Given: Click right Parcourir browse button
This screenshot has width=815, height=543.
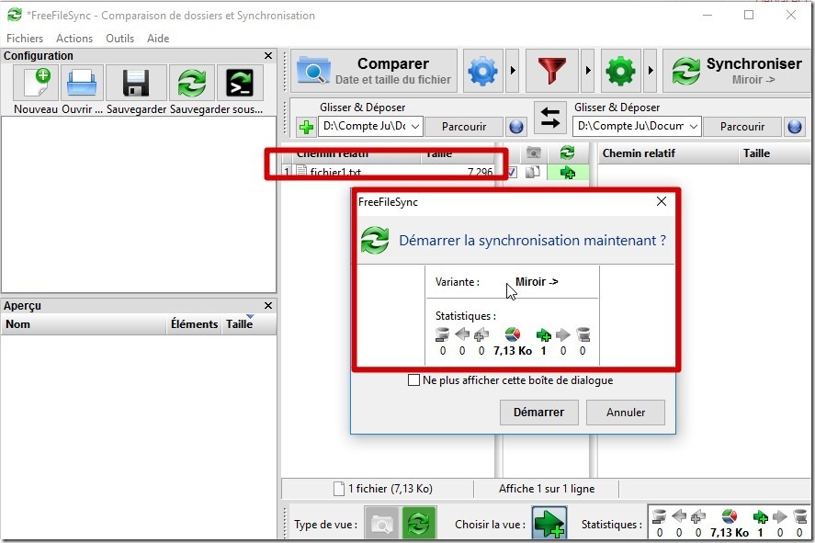Looking at the screenshot, I should [x=742, y=126].
